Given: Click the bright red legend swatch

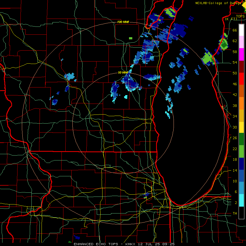Looking at the screenshot, I should pyautogui.click(x=241, y=79).
